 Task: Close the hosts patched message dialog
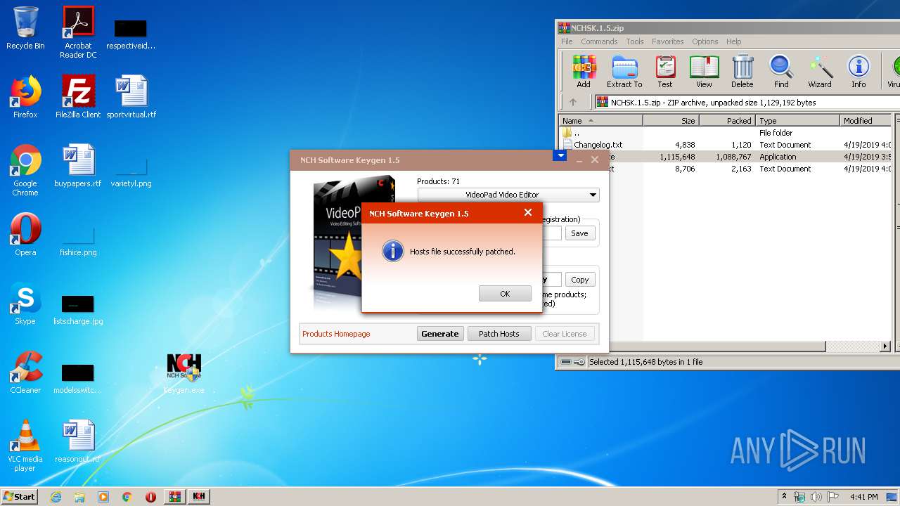528,213
